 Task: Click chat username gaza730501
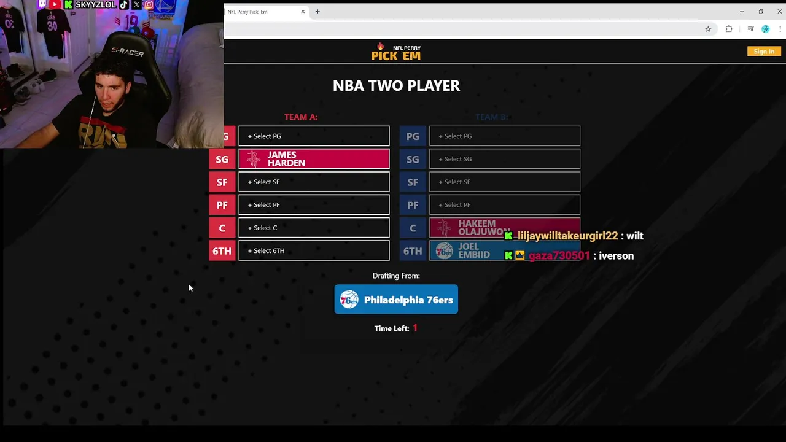tap(559, 255)
